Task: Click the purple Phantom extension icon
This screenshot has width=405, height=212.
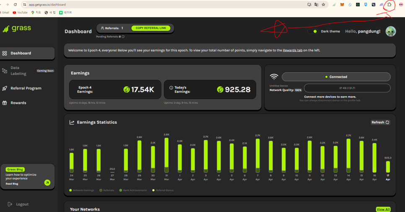Action: pyautogui.click(x=381, y=5)
